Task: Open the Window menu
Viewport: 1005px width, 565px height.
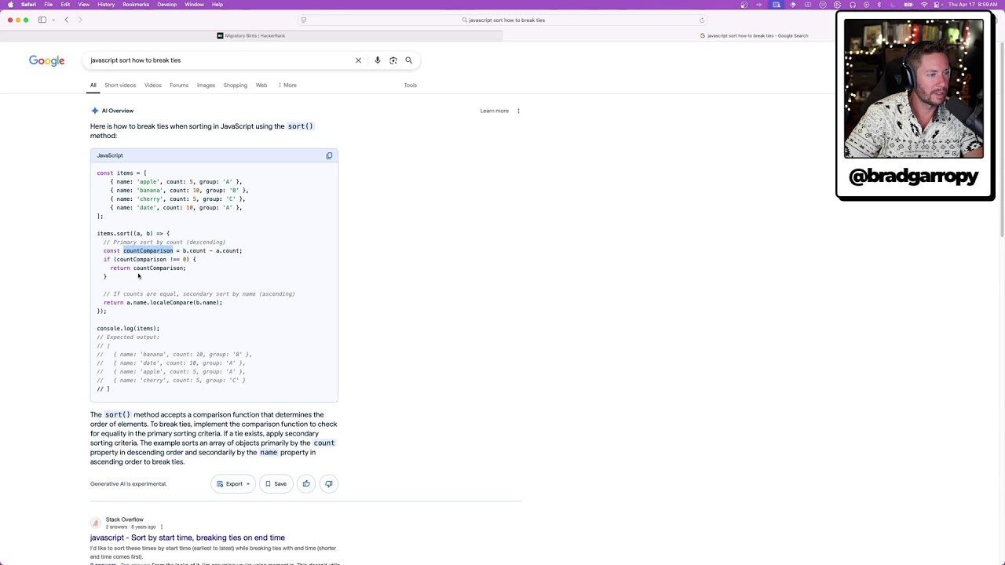Action: (194, 5)
